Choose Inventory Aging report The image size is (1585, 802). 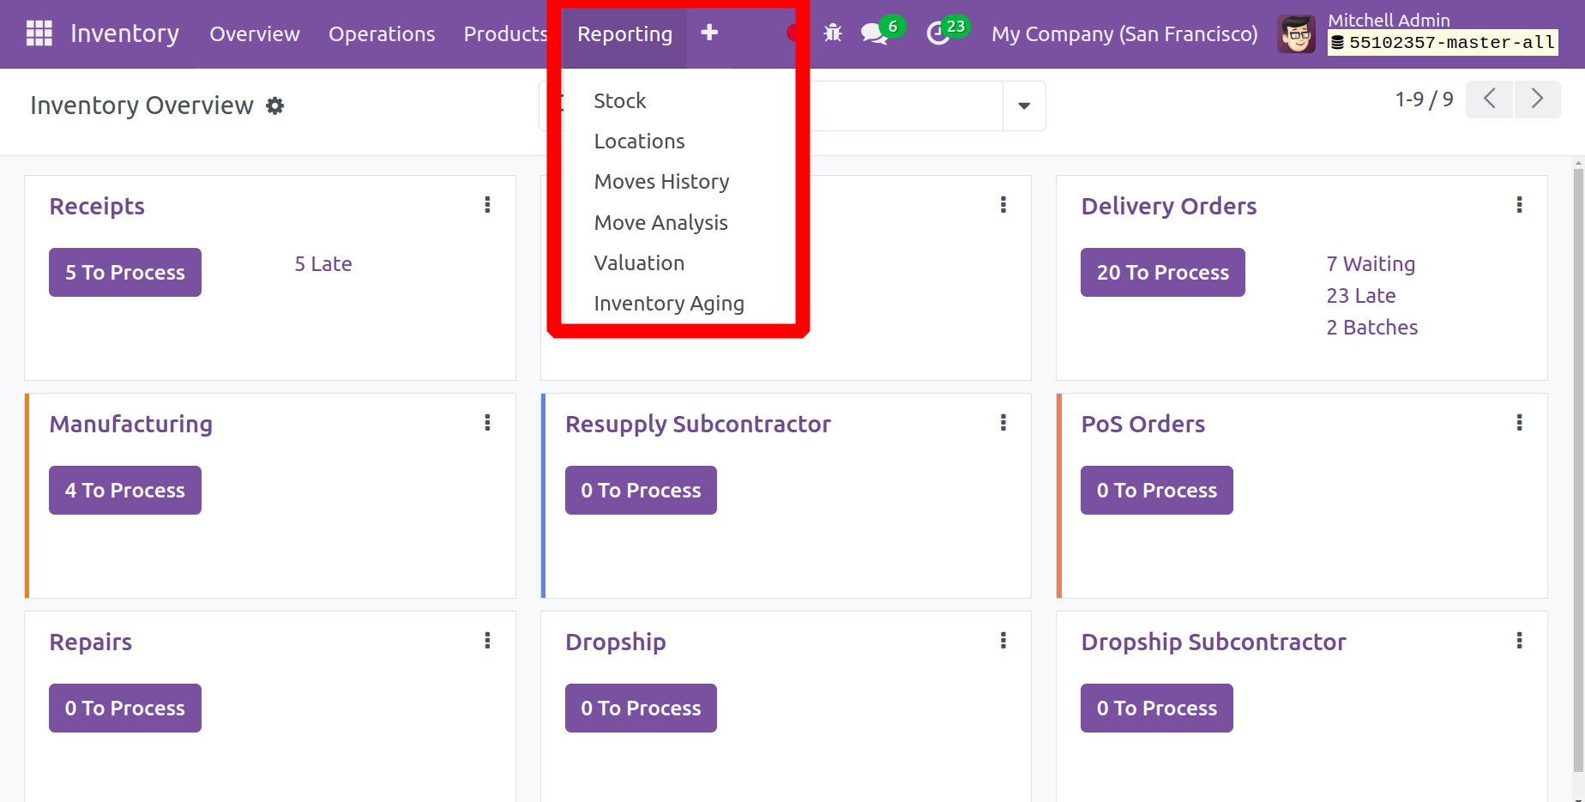(668, 304)
